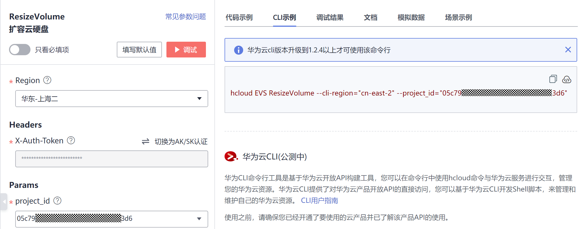Click the Headers section heading
The height and width of the screenshot is (229, 578).
25,124
